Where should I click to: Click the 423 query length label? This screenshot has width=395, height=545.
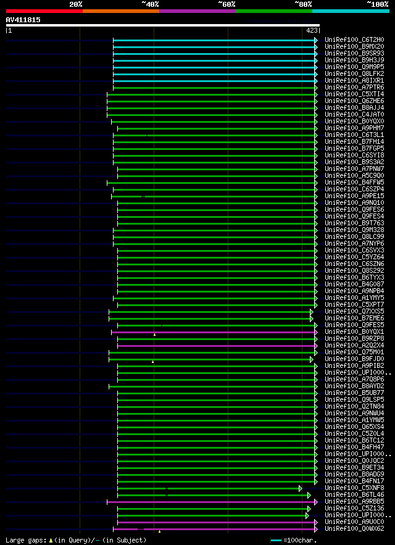(312, 31)
